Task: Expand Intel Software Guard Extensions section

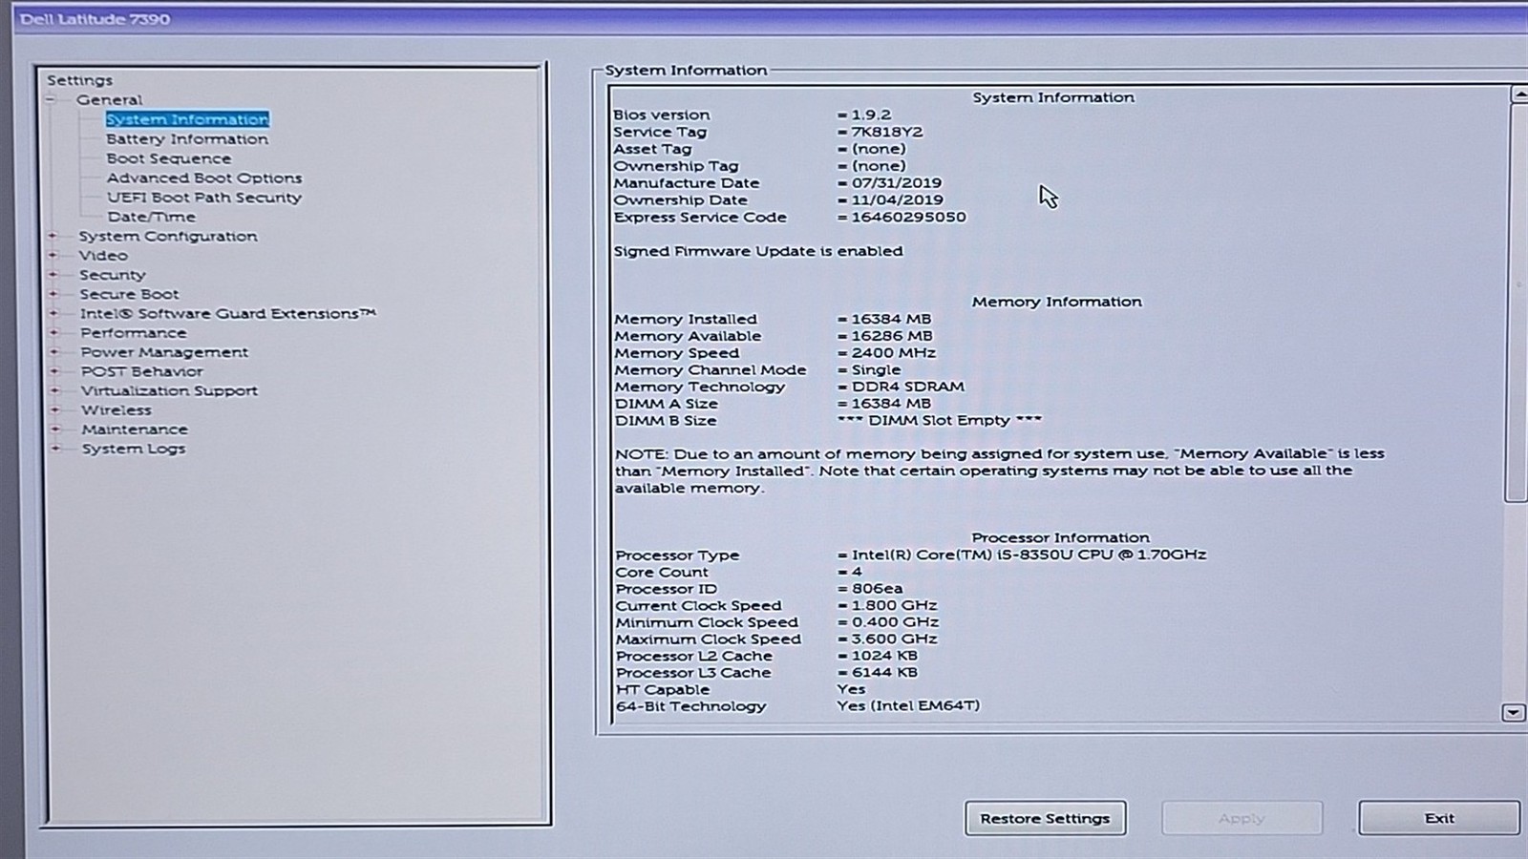Action: pyautogui.click(x=53, y=313)
